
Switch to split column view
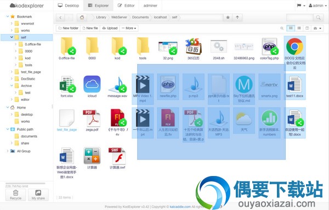(307, 28)
